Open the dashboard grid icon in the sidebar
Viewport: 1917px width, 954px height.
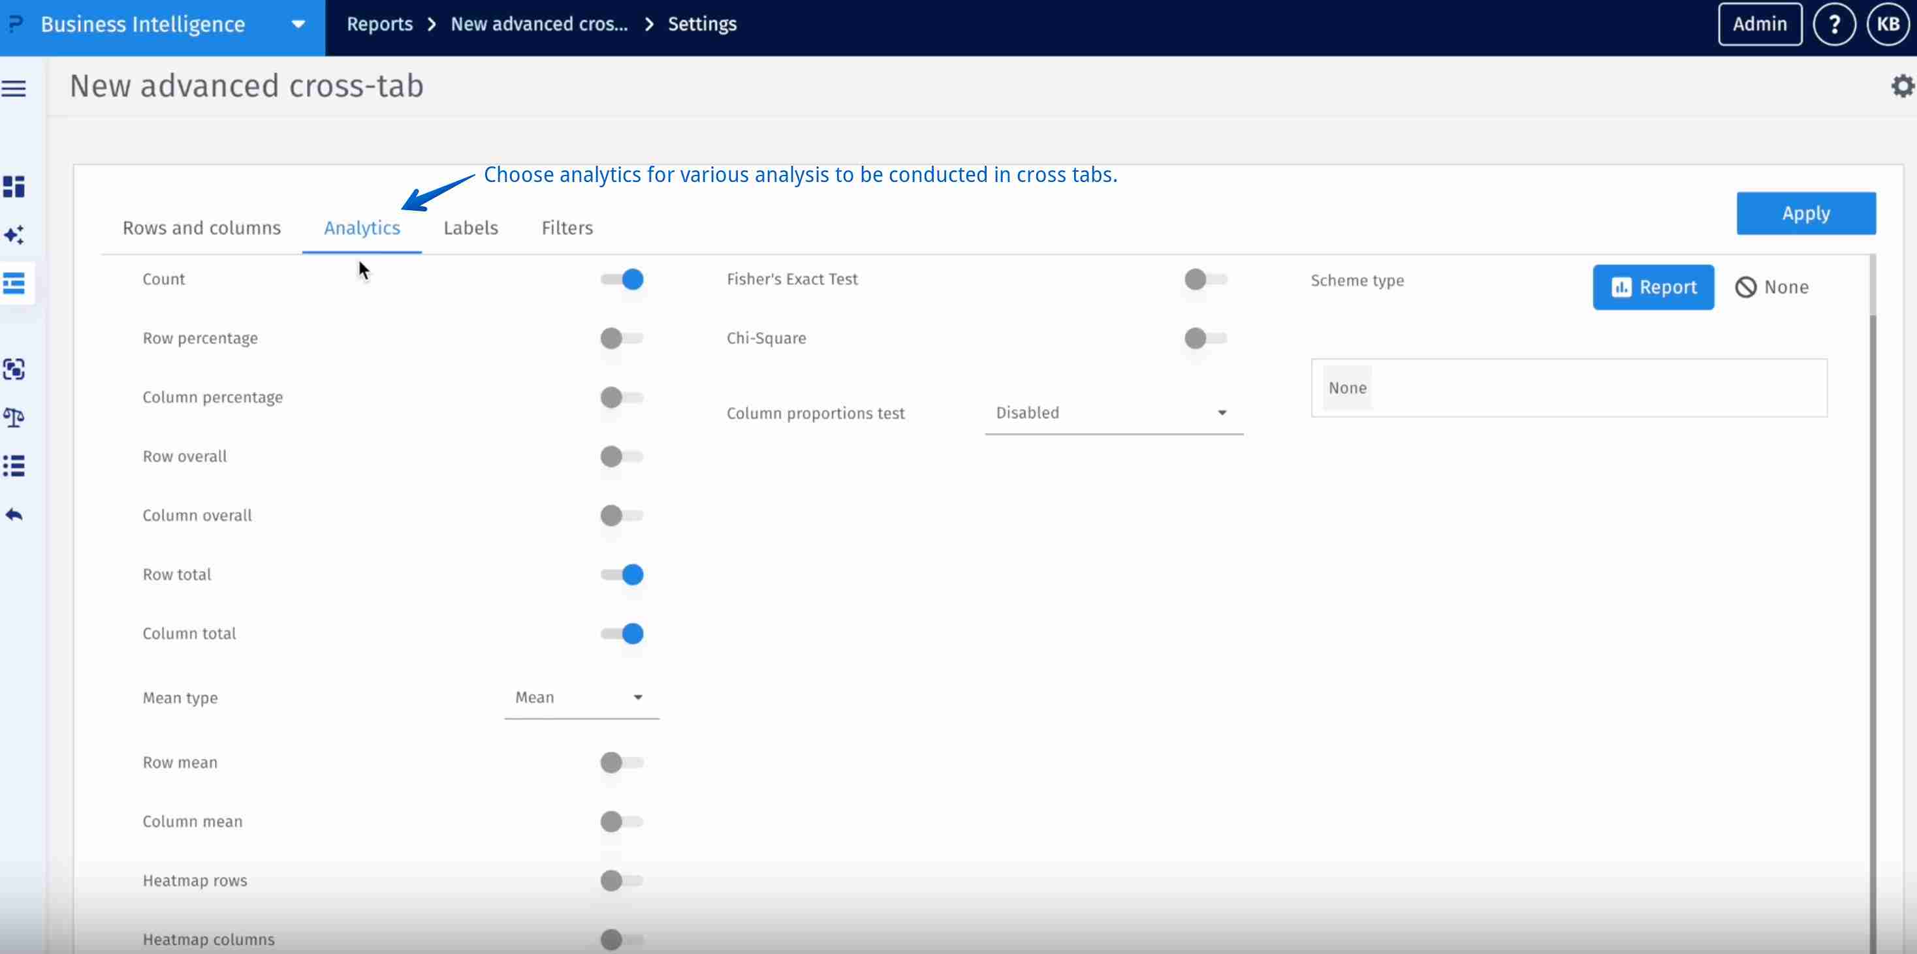point(14,187)
